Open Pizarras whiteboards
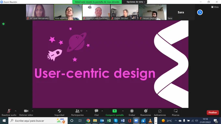The image size is (221, 124). [175, 112]
